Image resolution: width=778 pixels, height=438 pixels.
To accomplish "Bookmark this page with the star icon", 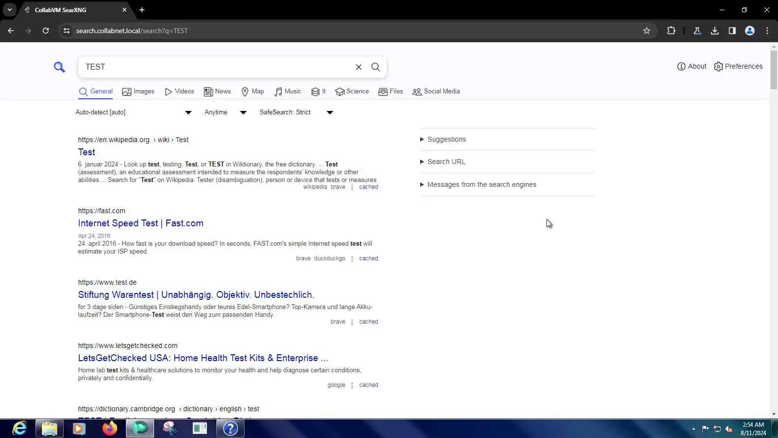I will click(647, 31).
